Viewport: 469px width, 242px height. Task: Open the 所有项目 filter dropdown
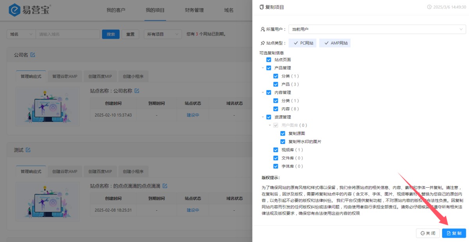tap(162, 34)
